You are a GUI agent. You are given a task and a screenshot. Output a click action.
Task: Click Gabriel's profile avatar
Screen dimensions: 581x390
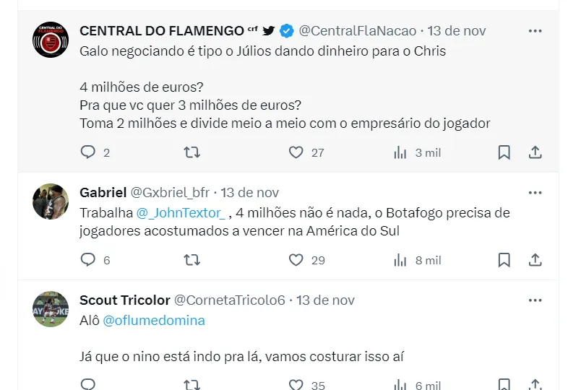click(51, 201)
